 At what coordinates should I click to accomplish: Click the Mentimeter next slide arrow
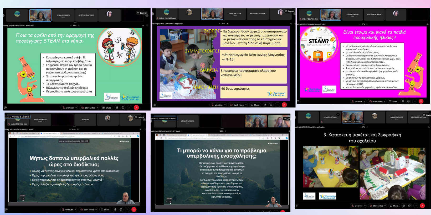click(x=23, y=199)
